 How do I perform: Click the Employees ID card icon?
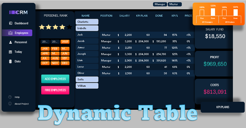[11, 33]
